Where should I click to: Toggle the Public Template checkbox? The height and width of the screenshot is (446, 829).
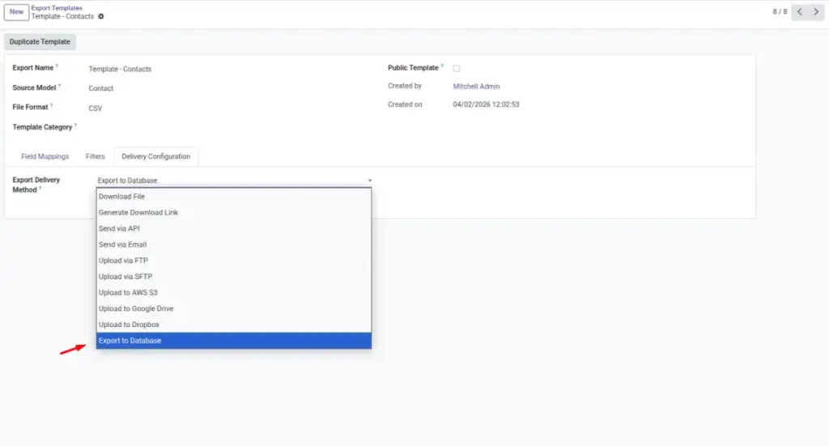click(457, 68)
